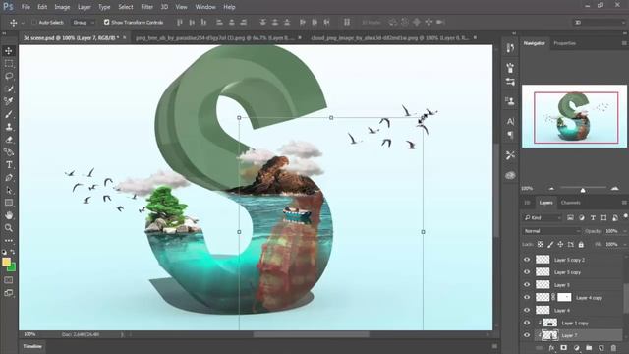This screenshot has width=629, height=354.
Task: Switch to the Channels tab
Action: 570,203
